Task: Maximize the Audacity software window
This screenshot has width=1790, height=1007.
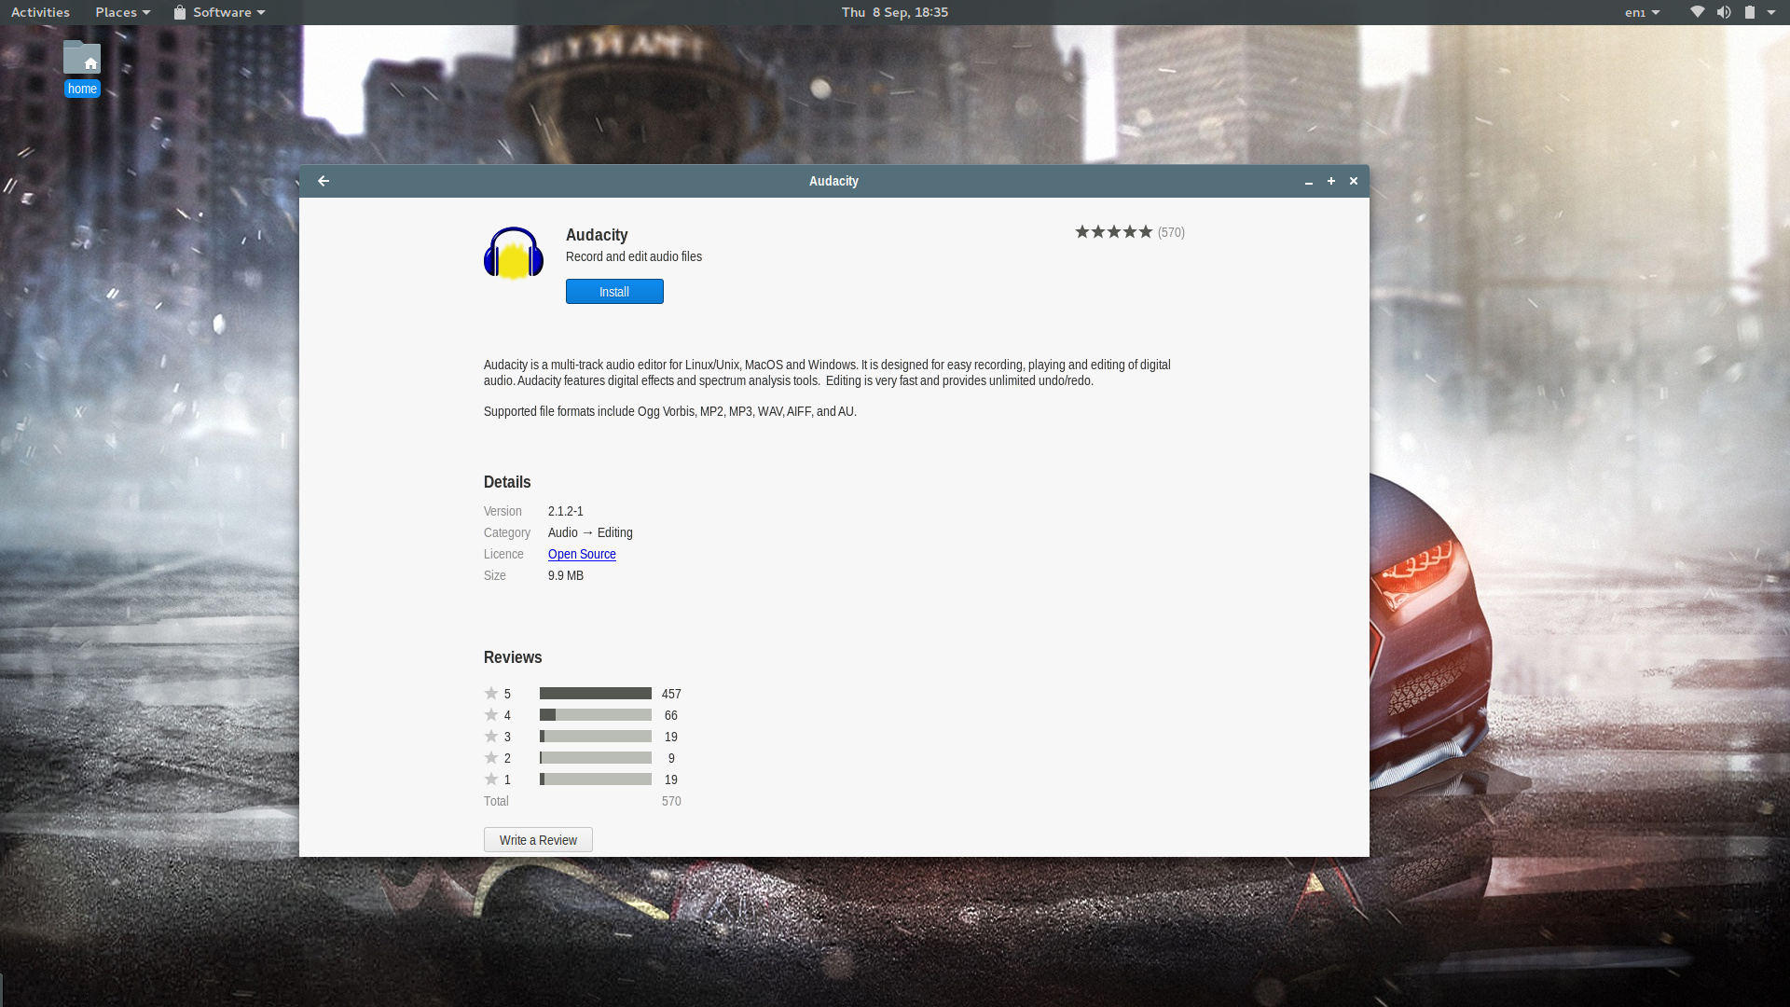Action: (x=1331, y=181)
